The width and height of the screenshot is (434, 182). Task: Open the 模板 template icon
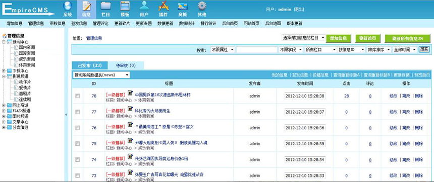125,7
